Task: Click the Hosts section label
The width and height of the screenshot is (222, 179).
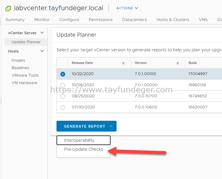Action: (13, 51)
